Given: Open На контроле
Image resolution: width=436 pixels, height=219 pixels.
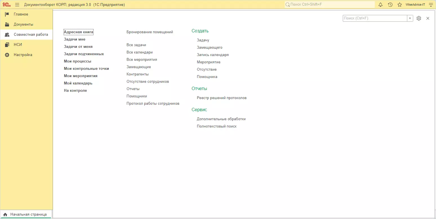Looking at the screenshot, I should 75,91.
